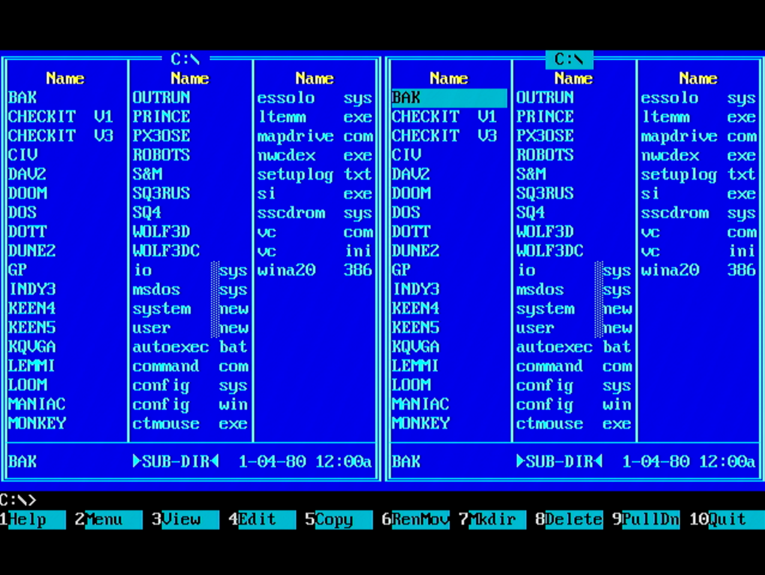Select user new file in right panel
Screen dimensions: 765x575
(574, 328)
